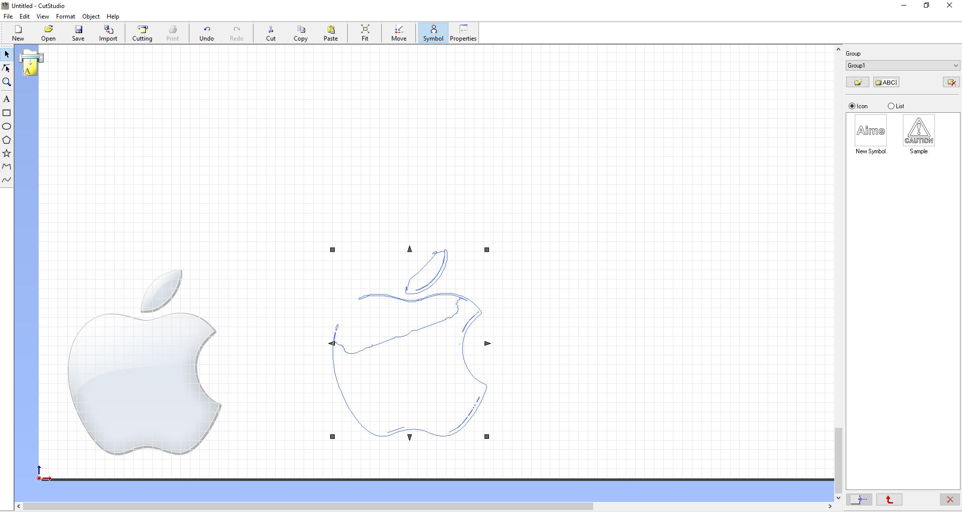Delete the group with red X folder button

[x=951, y=82]
